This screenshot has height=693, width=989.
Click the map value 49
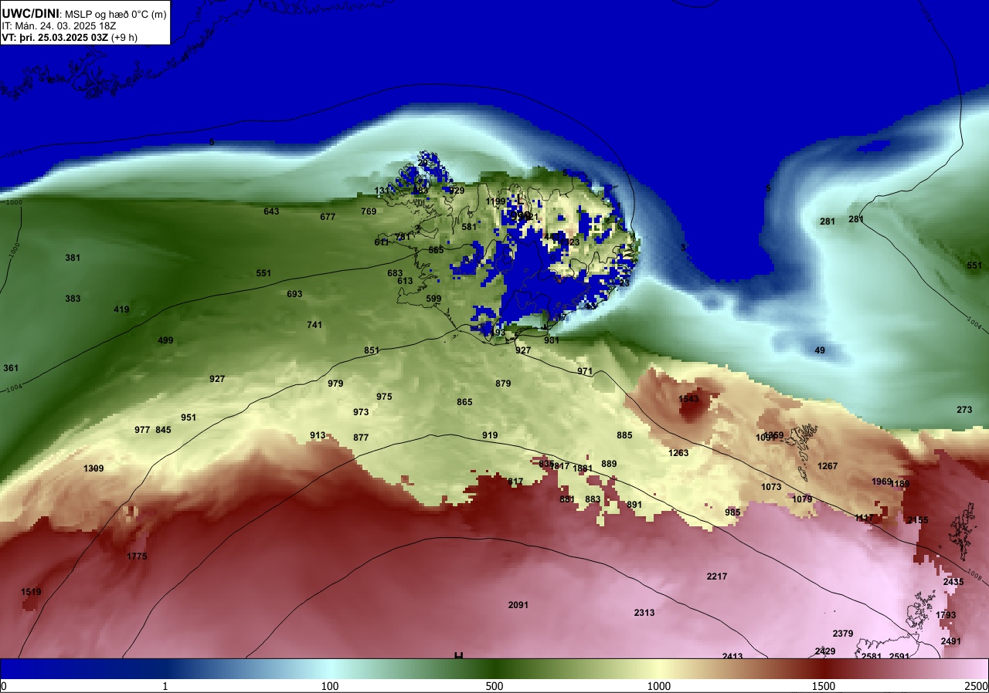coord(820,350)
